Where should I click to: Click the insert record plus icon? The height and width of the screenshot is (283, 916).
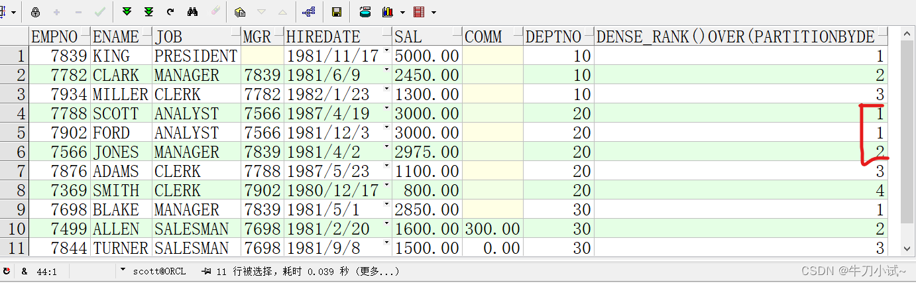tap(57, 12)
